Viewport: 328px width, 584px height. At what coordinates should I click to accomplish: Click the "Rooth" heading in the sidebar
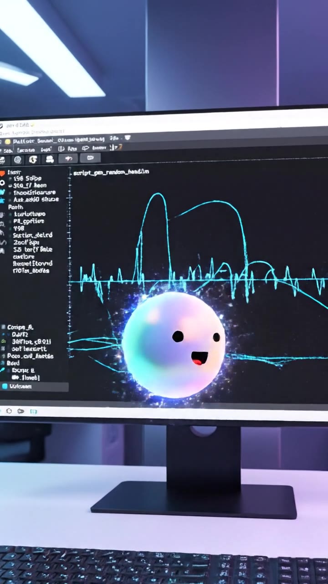(15, 207)
